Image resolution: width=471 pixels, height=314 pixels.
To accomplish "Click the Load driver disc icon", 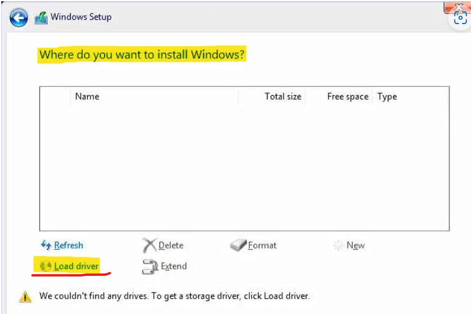I will [45, 266].
